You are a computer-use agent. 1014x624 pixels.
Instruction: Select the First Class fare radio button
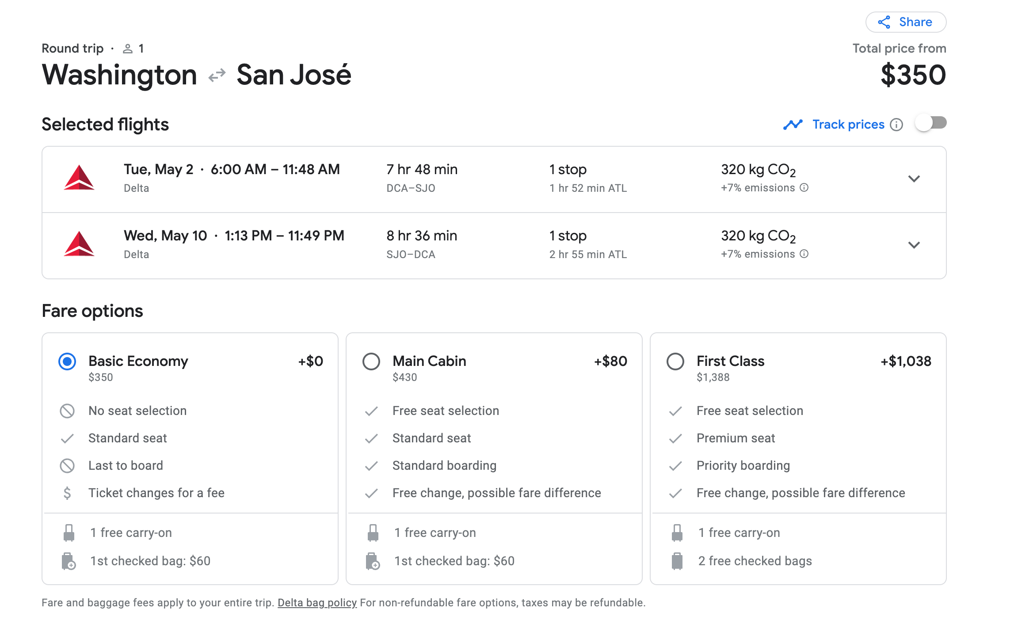tap(675, 361)
